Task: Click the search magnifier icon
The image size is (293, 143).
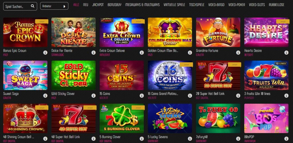Action: (x=33, y=6)
